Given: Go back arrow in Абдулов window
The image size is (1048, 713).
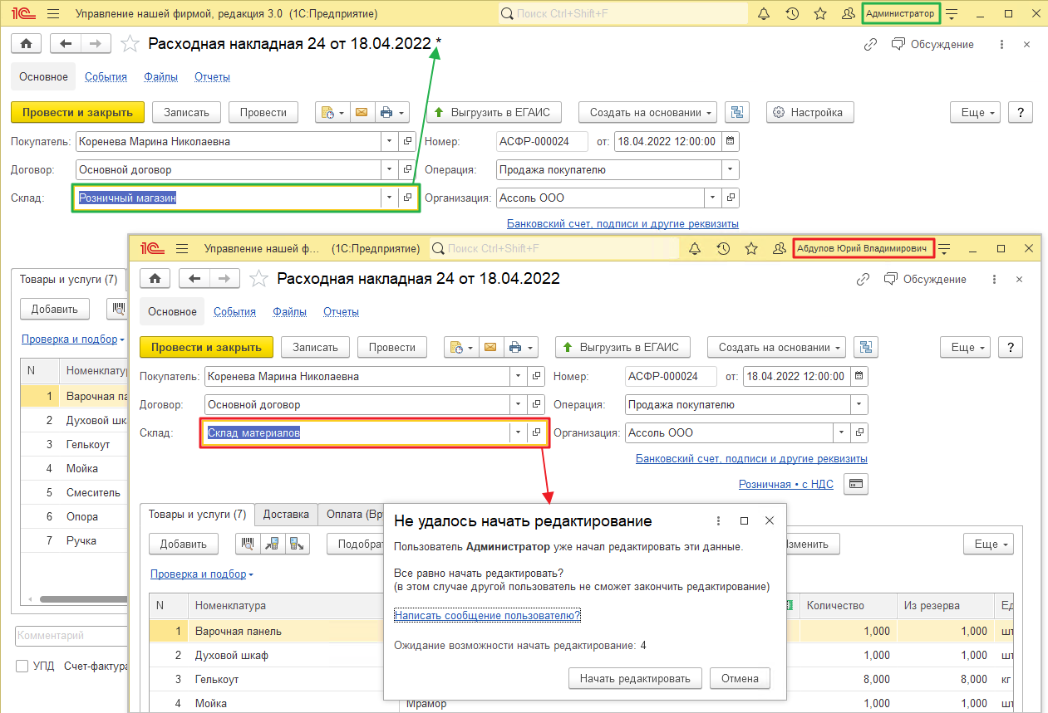Looking at the screenshot, I should (194, 279).
